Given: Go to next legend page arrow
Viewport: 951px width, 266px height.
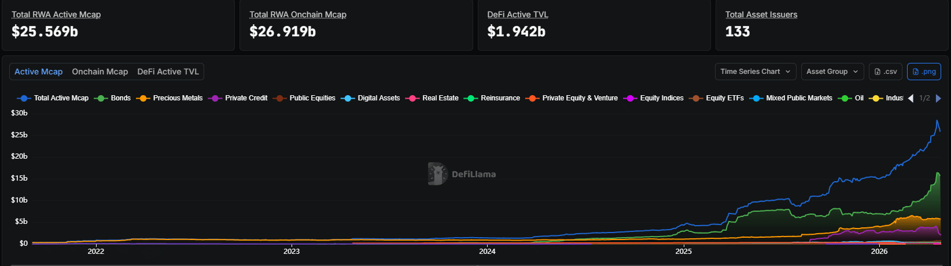Looking at the screenshot, I should pos(938,98).
